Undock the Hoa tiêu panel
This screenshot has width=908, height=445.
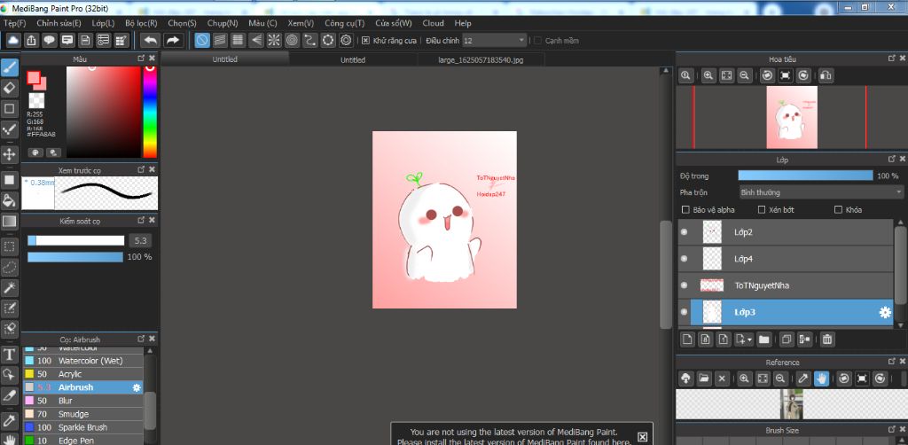tap(892, 59)
